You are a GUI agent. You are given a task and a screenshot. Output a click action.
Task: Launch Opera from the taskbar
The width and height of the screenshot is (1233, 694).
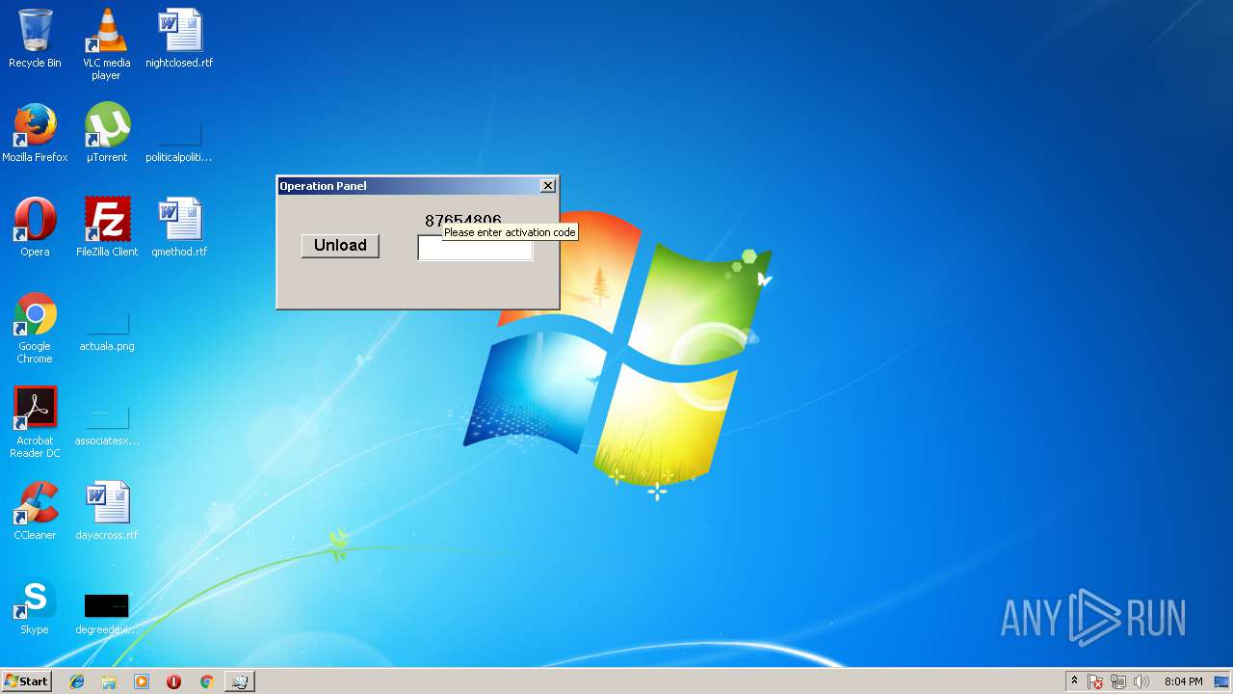pyautogui.click(x=173, y=681)
